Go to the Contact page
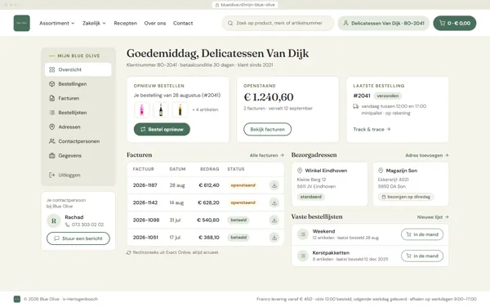The width and height of the screenshot is (490, 307). coord(183,23)
